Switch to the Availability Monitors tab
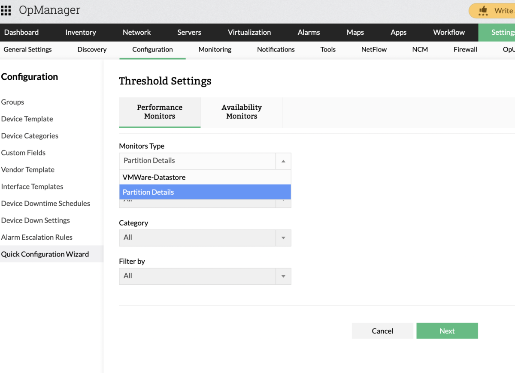 coord(242,112)
